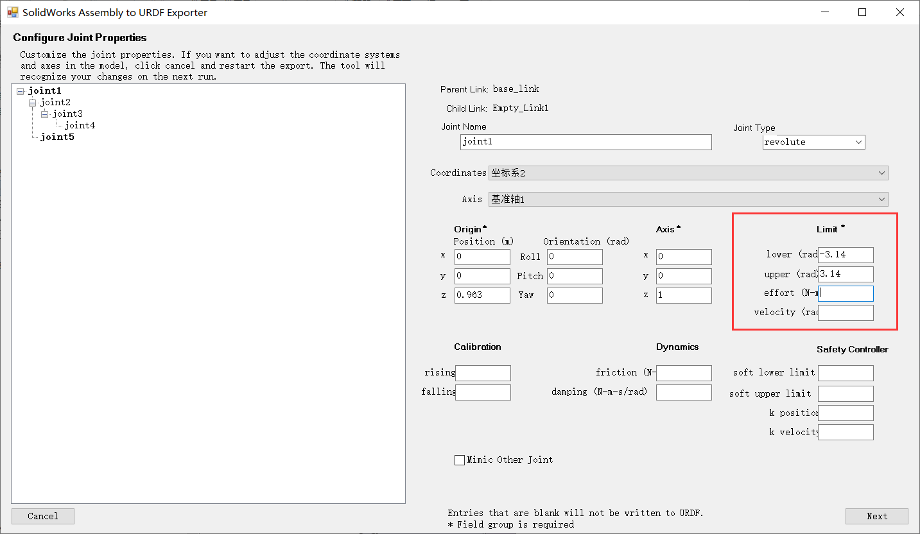The width and height of the screenshot is (920, 534).
Task: Click the Origin position z field
Action: coord(482,295)
